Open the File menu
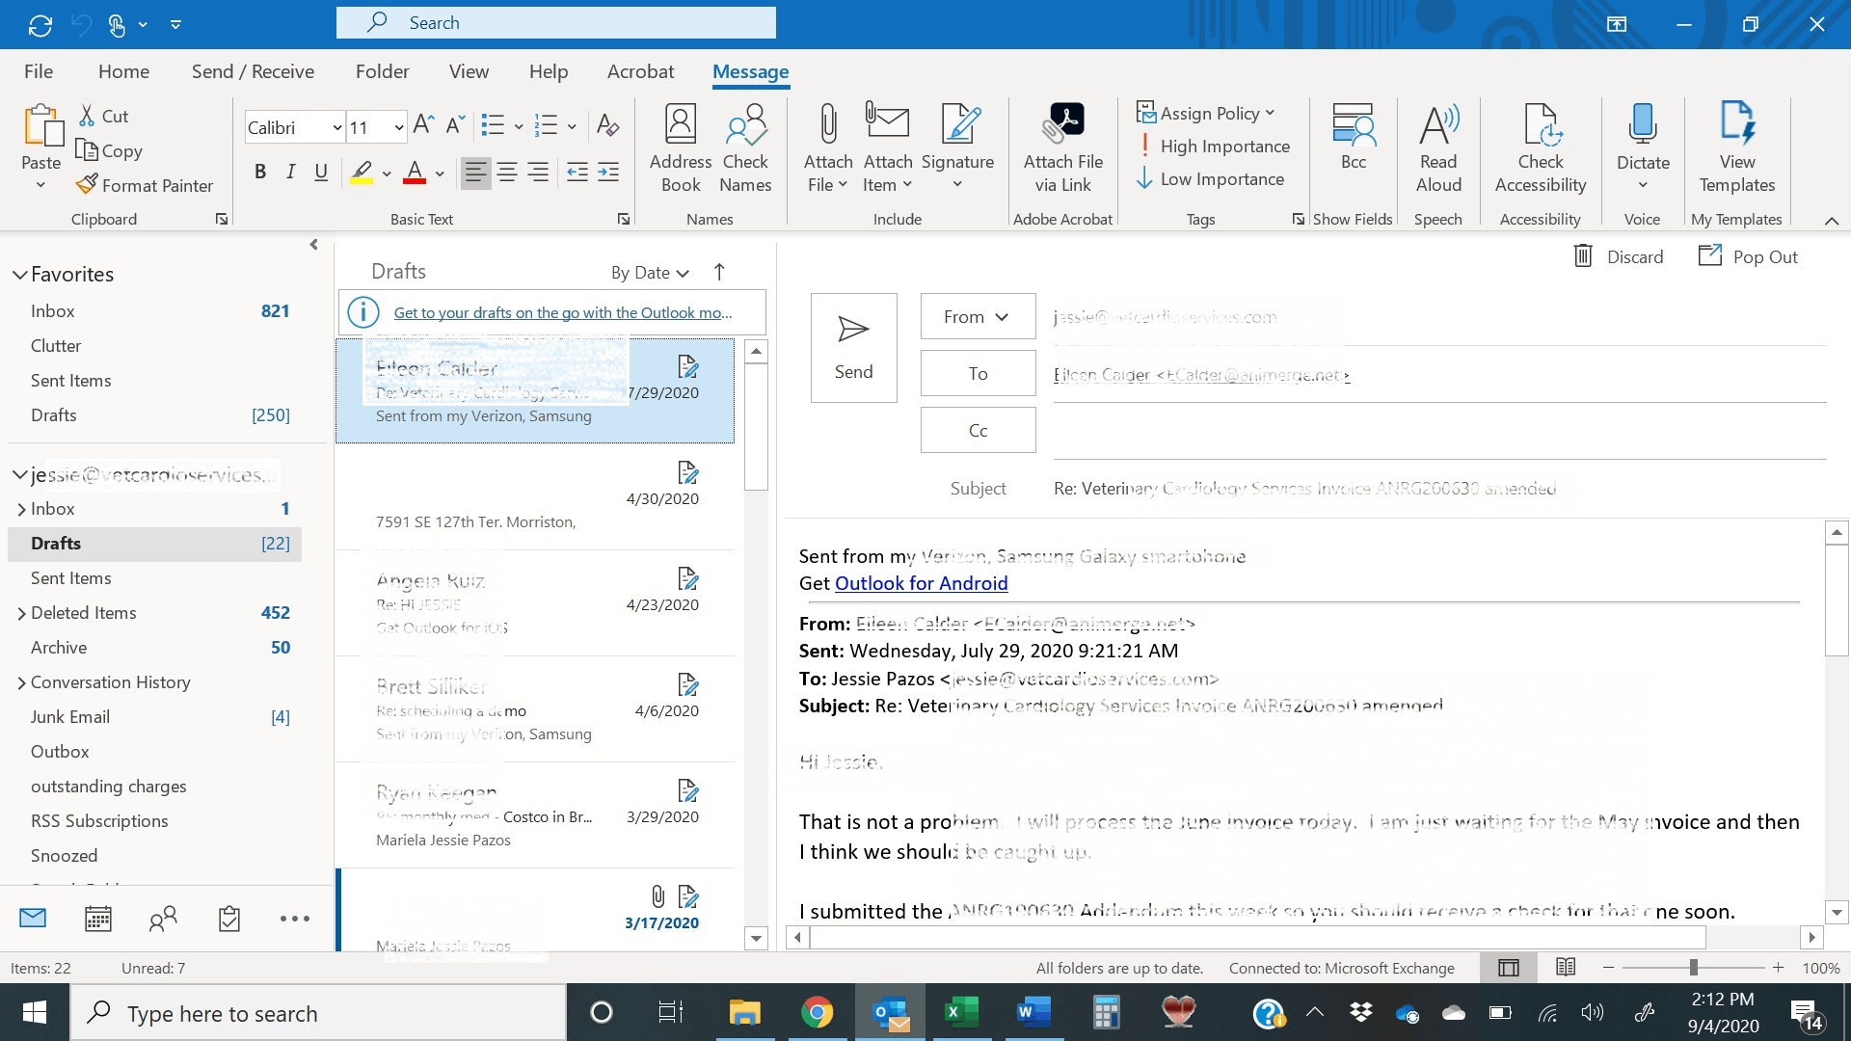 click(39, 71)
